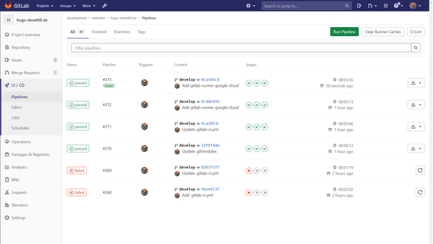Open commit 6ca3853c link
434x244 pixels.
[210, 123]
